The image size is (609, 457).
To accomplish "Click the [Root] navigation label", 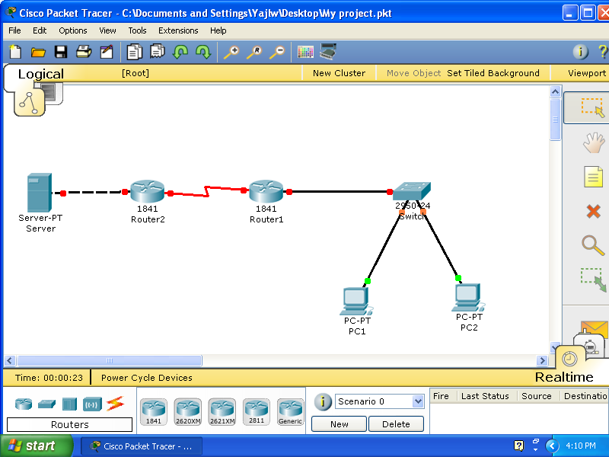I will pos(136,73).
